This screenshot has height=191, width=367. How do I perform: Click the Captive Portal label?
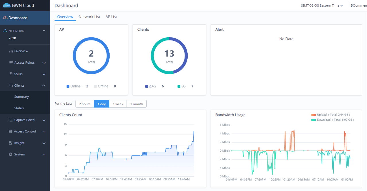click(25, 120)
